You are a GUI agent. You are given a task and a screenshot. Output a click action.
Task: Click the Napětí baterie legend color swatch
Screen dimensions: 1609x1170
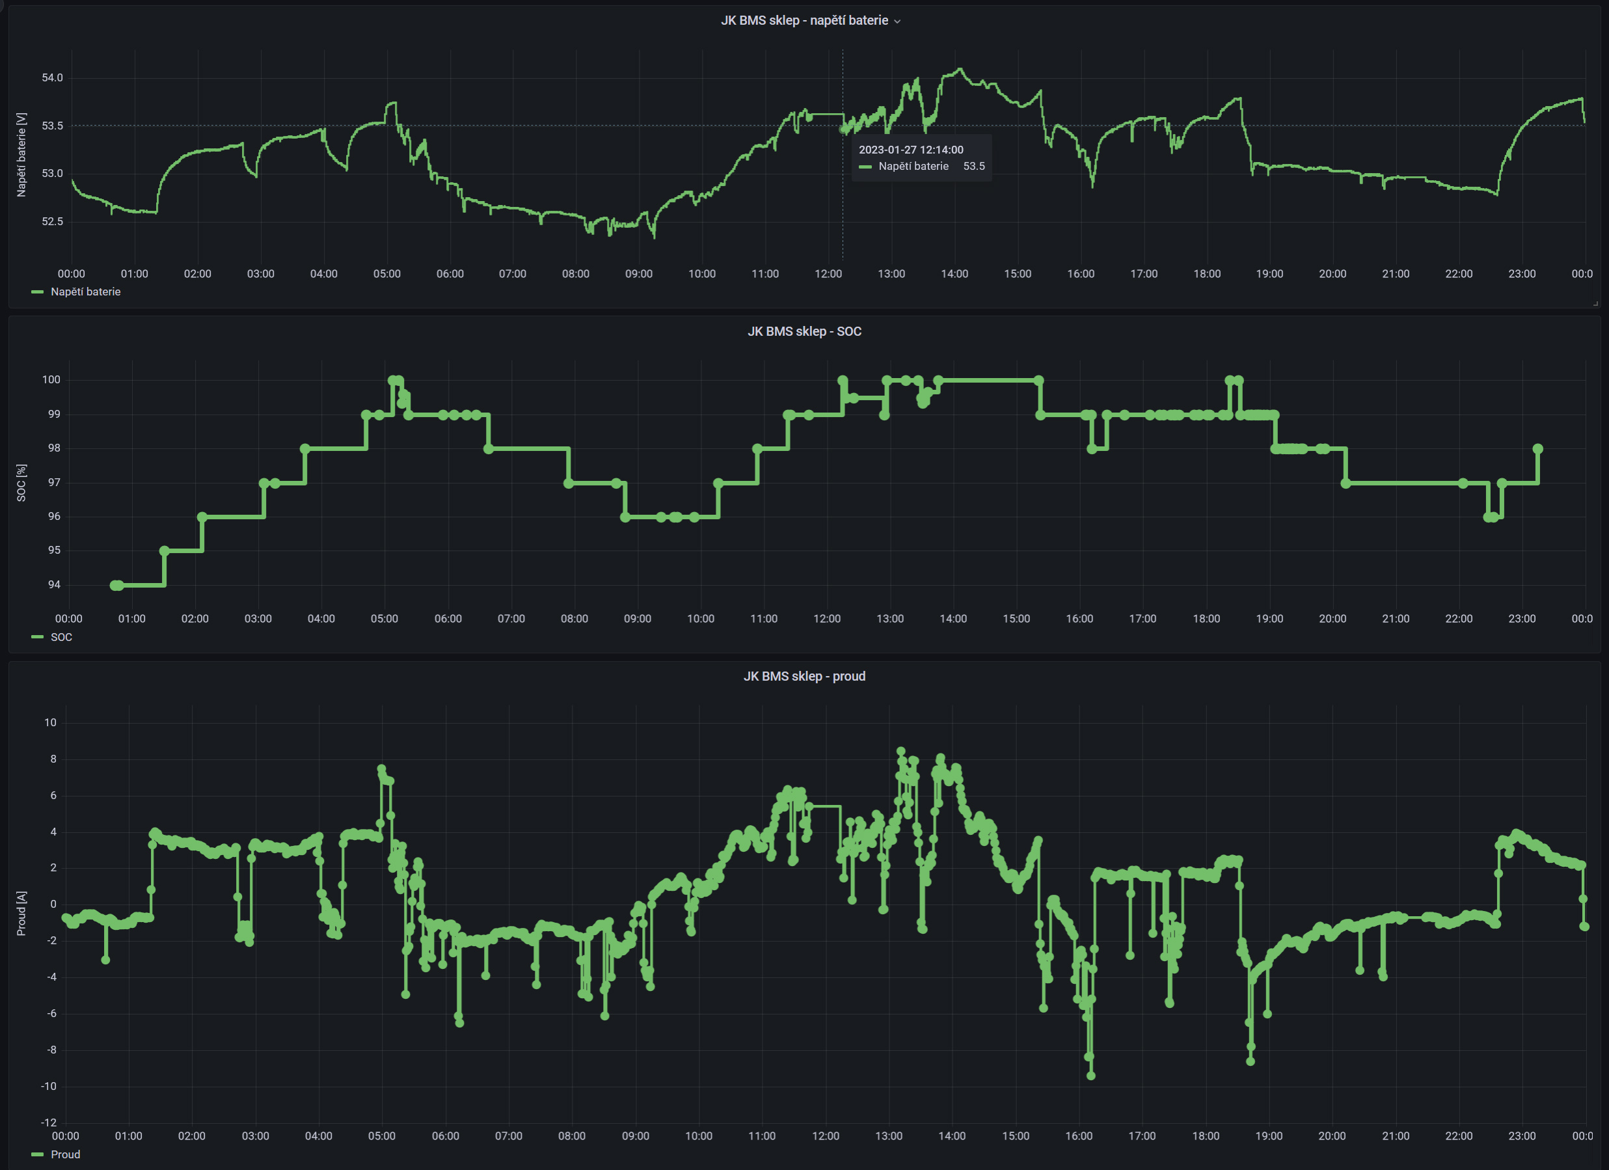point(38,292)
